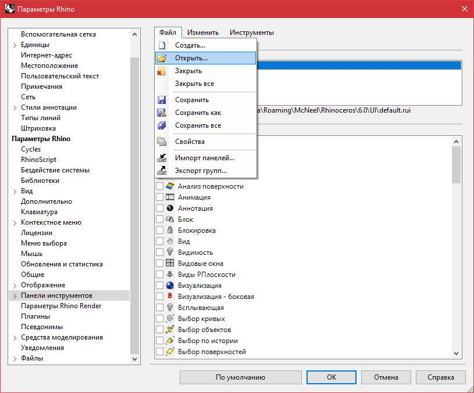The width and height of the screenshot is (474, 393).
Task: Click the Create new file icon
Action: [x=162, y=45]
